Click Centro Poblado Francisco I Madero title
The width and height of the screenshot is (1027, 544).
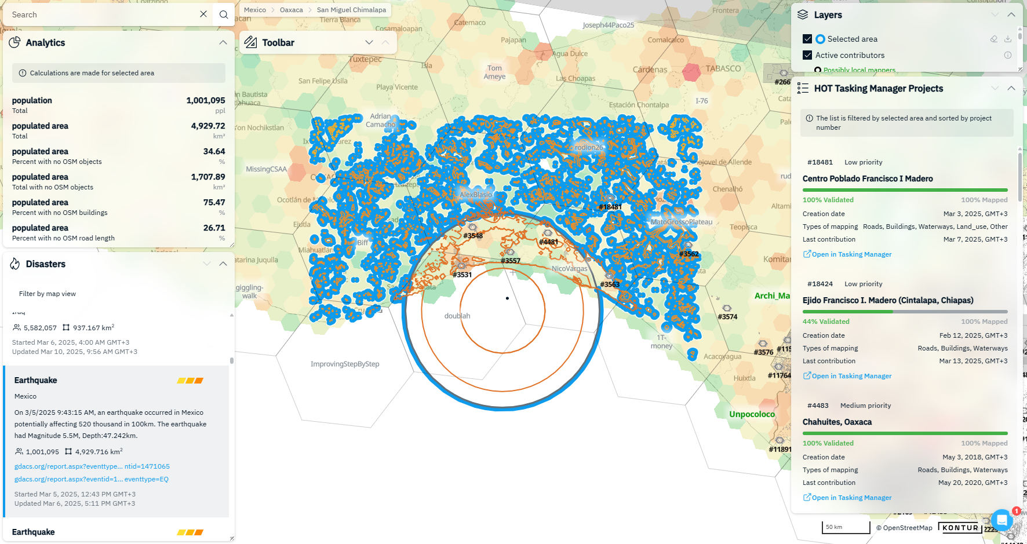tap(868, 178)
